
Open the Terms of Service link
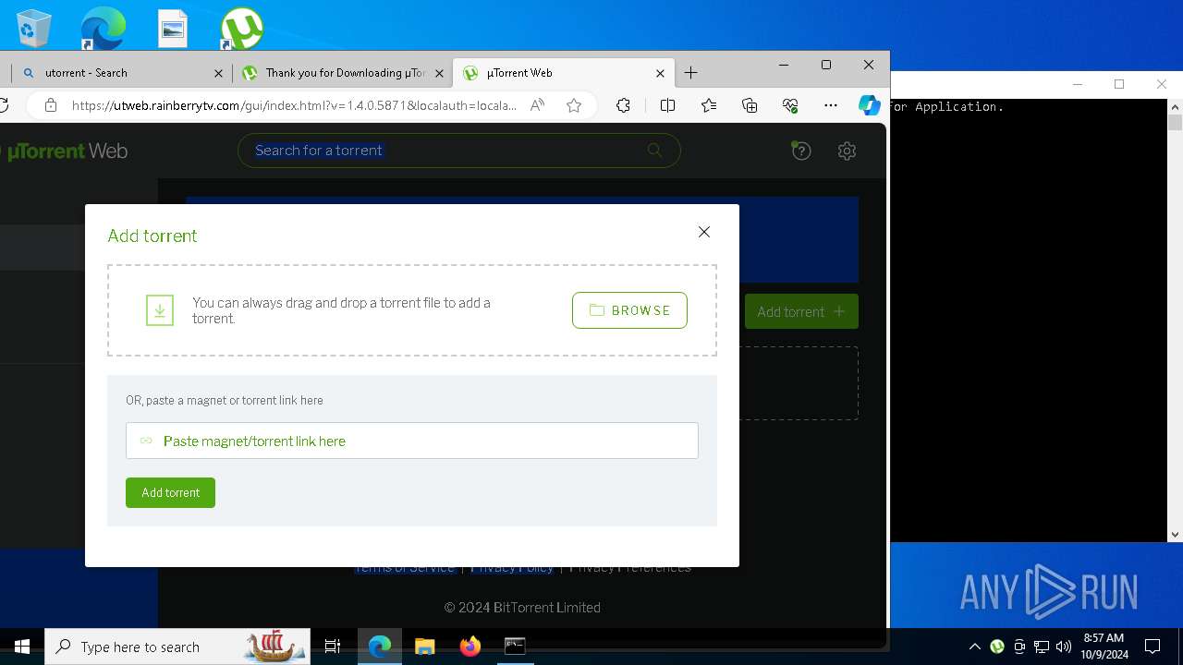(404, 567)
